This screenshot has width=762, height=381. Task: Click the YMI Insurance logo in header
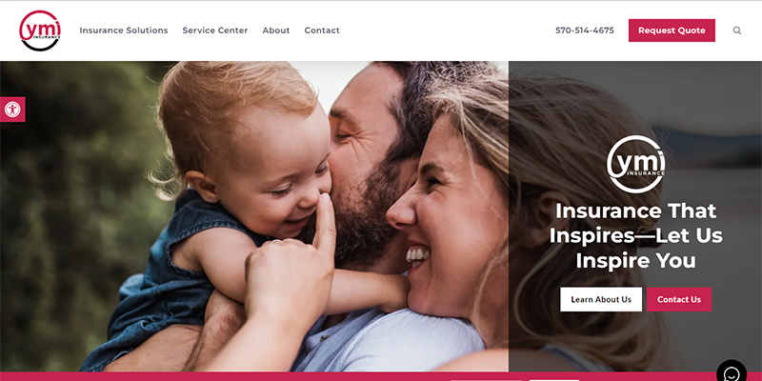[x=40, y=30]
